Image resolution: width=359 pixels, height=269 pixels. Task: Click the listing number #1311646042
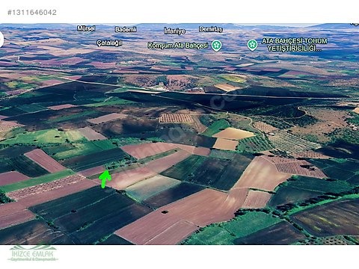click(x=32, y=12)
